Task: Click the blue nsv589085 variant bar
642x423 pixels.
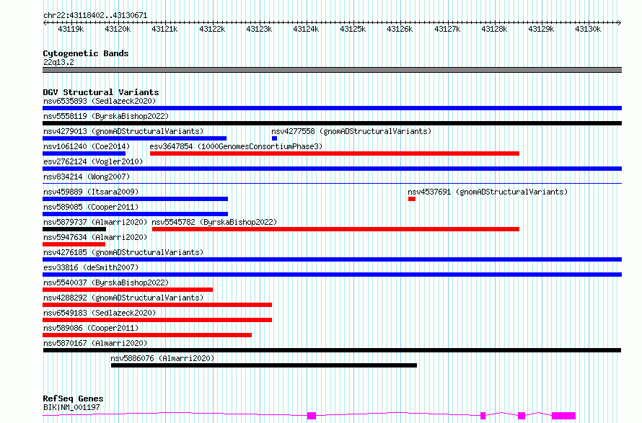Action: coord(135,214)
